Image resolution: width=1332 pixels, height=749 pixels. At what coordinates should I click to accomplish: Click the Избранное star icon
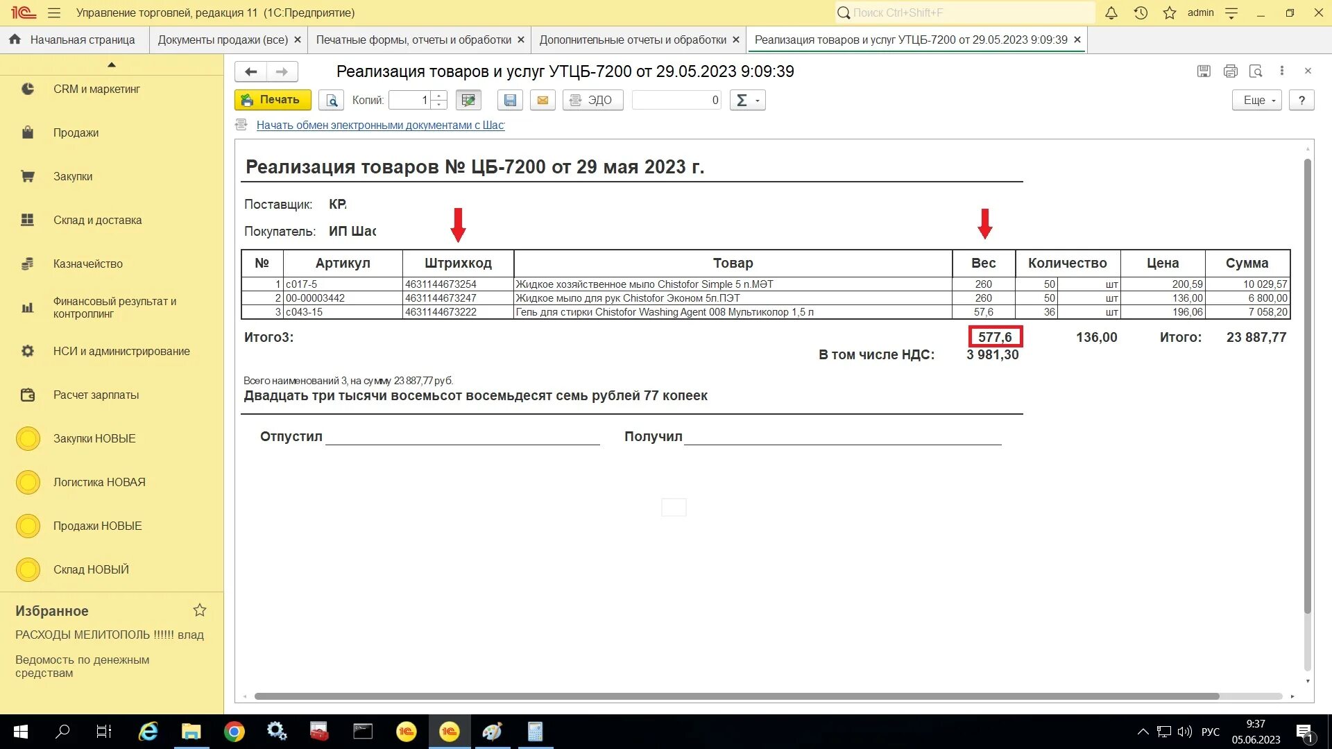pos(200,610)
